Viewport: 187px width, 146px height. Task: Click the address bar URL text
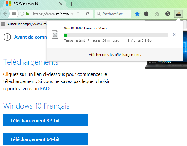click(x=51, y=14)
